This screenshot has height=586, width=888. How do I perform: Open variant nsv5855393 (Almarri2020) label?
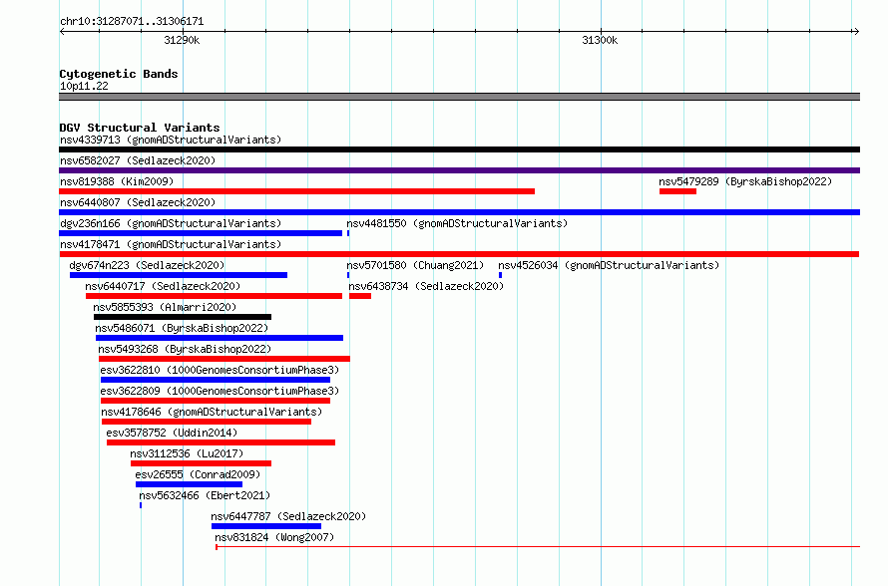(x=165, y=307)
